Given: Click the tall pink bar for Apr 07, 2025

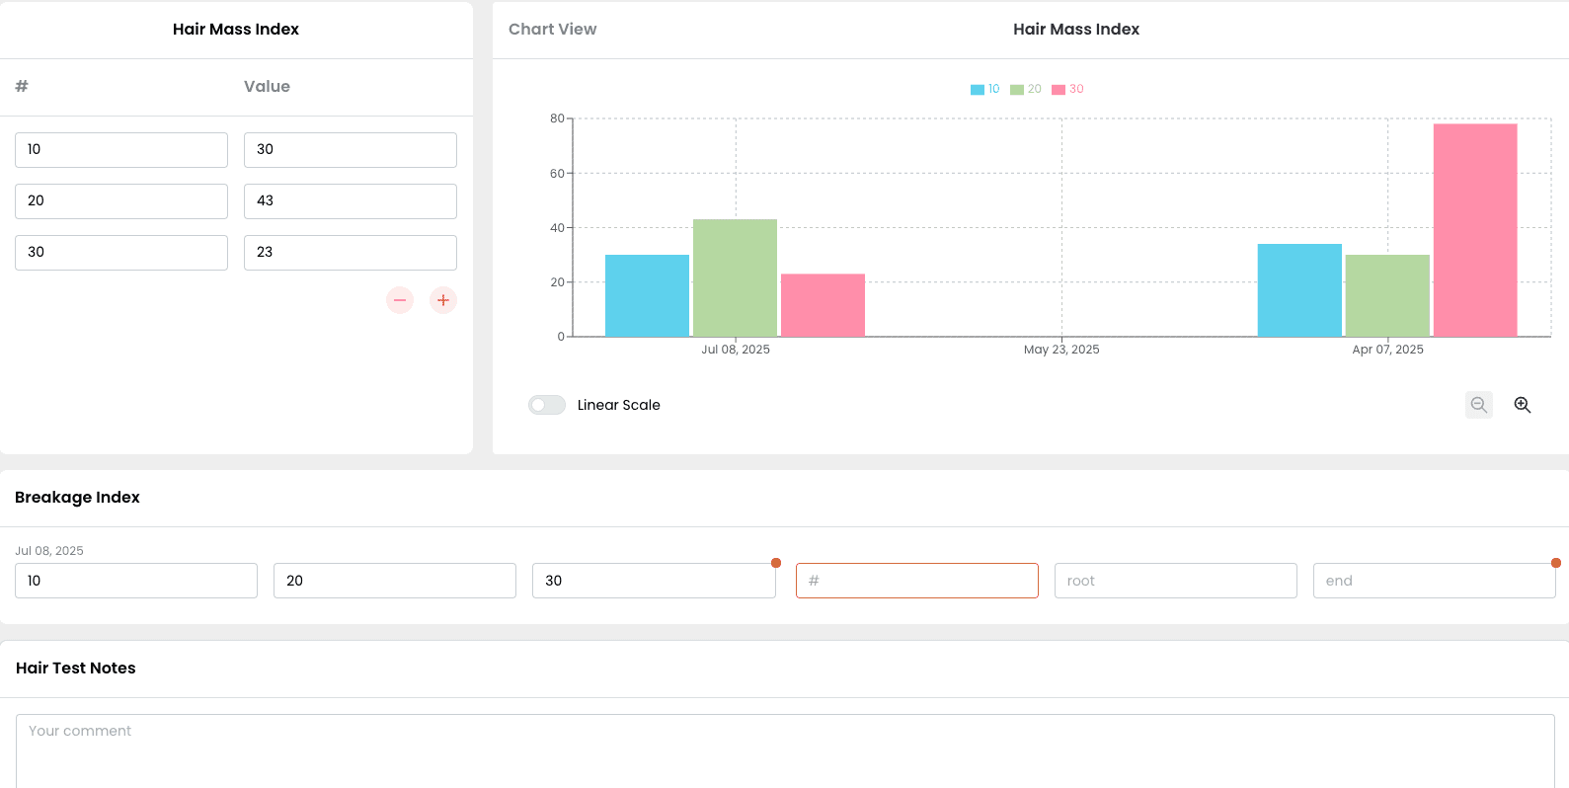Looking at the screenshot, I should (1474, 230).
